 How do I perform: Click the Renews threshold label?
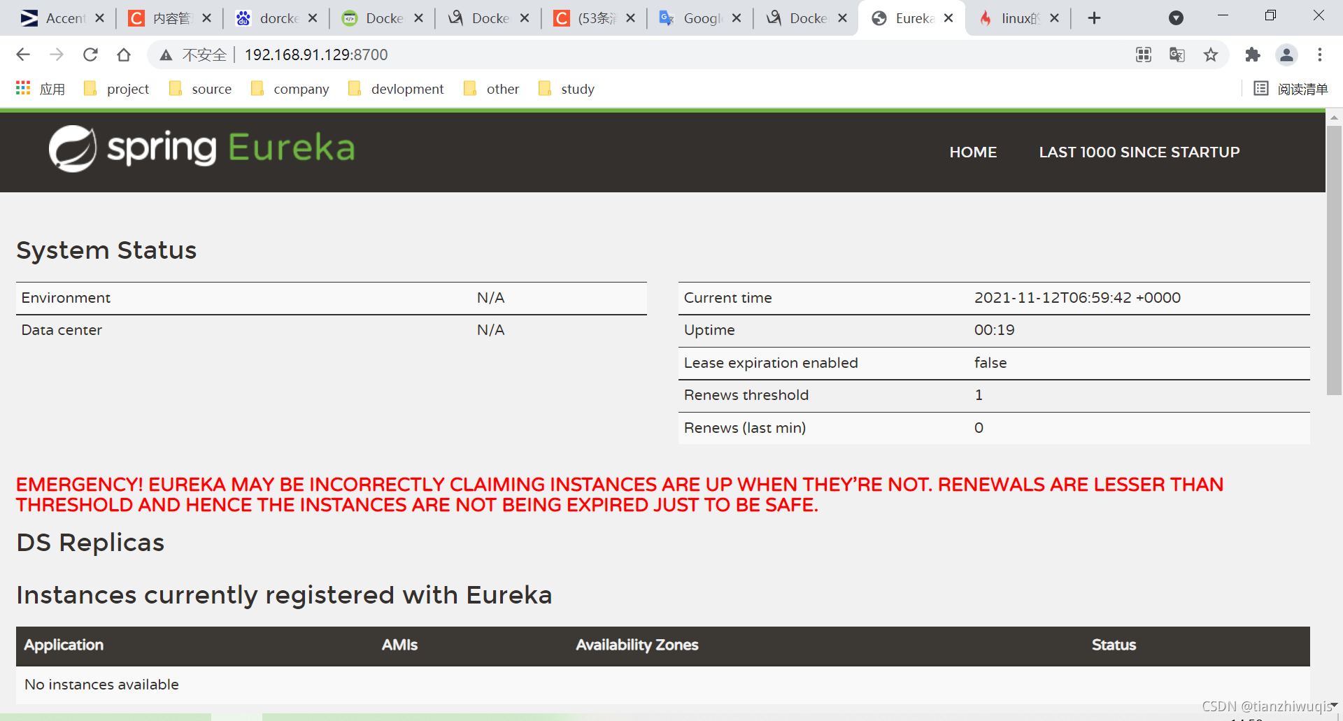pos(746,395)
